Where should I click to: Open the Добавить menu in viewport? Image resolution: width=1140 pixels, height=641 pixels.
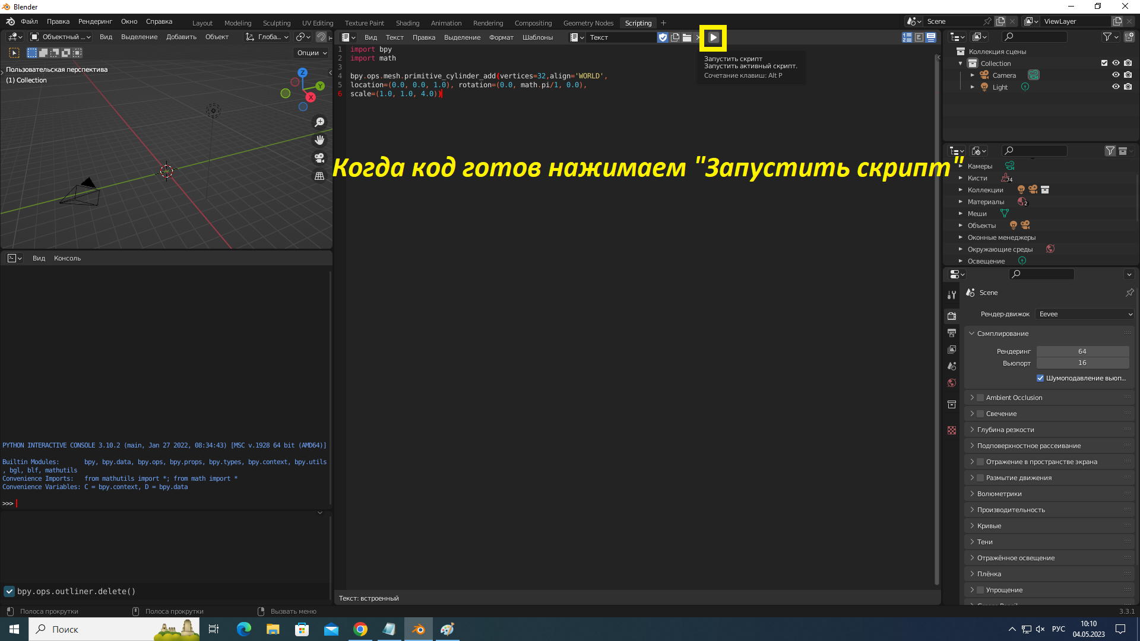pos(181,37)
